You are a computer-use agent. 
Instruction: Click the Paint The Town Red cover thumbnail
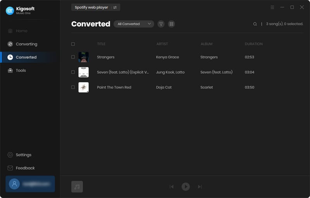(84, 87)
